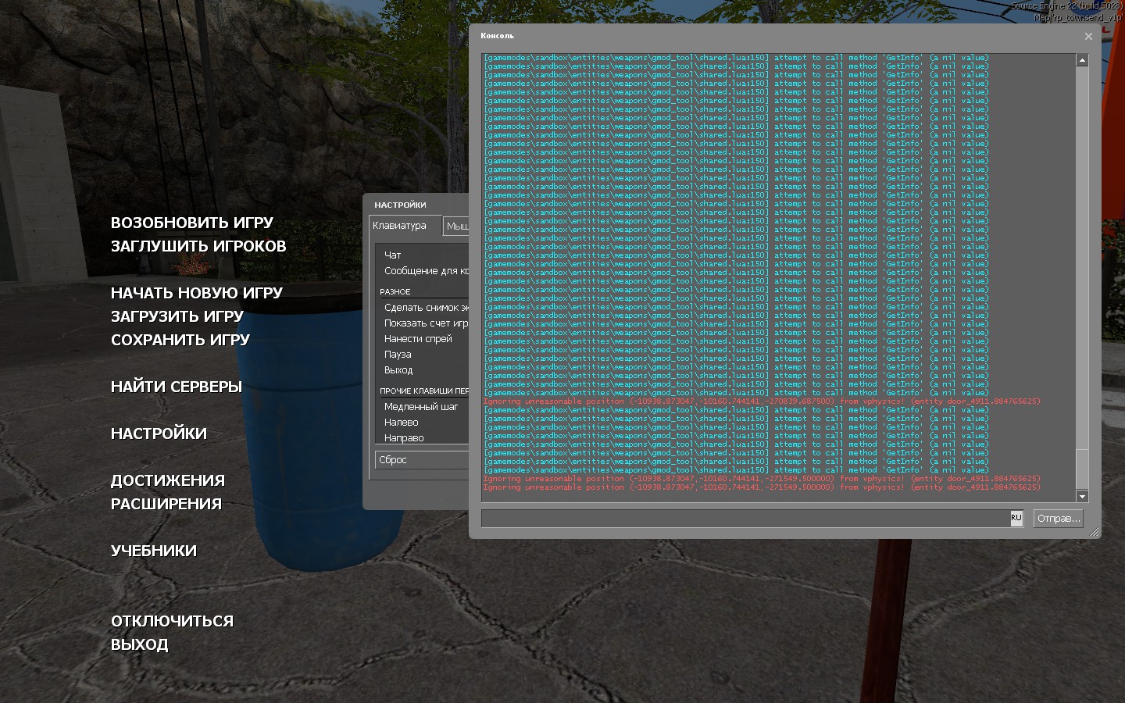
Task: Open ЗАГРУЗИТЬ ИГРУ menu entry
Action: point(177,316)
